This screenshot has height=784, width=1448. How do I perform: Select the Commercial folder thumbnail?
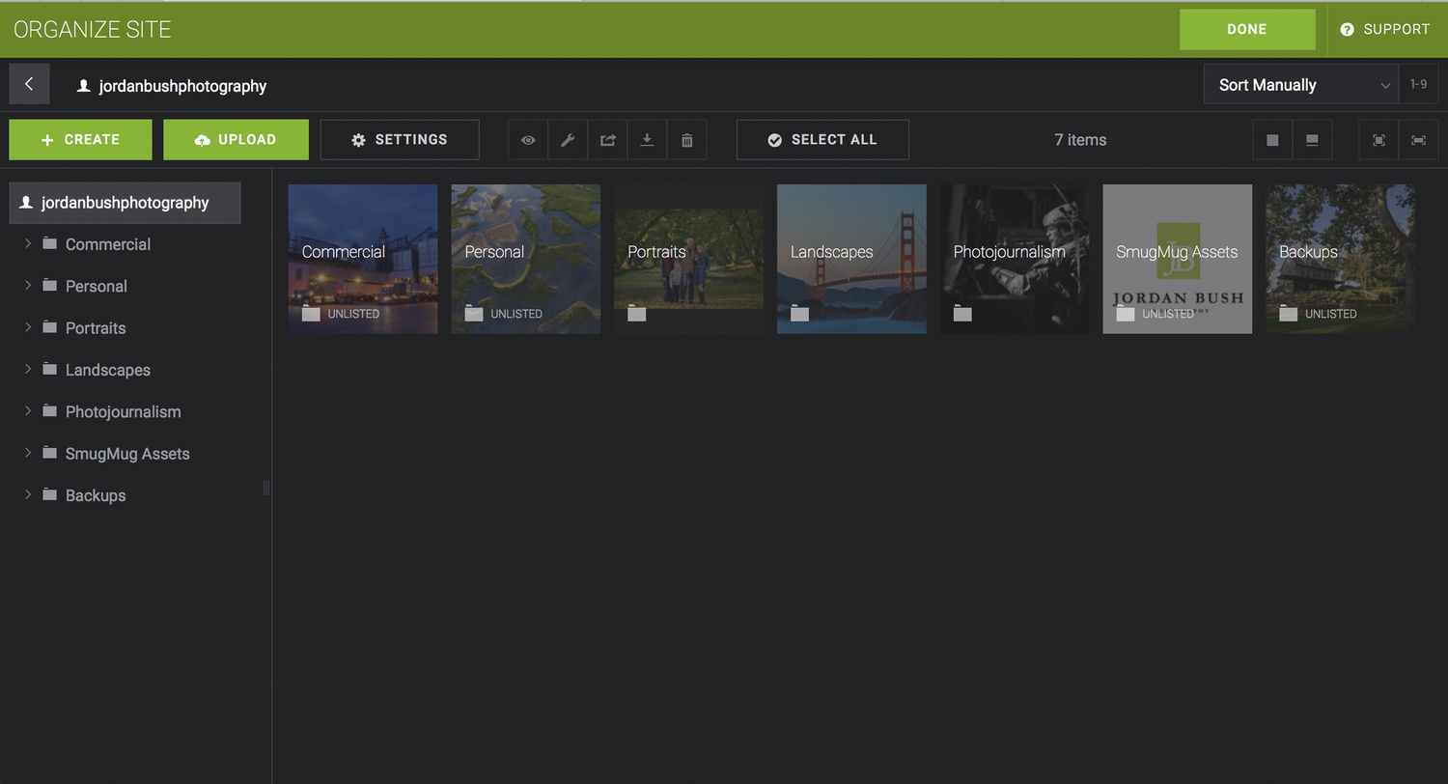click(x=363, y=259)
